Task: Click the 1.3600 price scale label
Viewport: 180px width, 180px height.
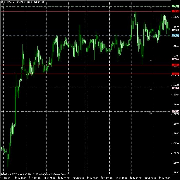Action: click(175, 163)
